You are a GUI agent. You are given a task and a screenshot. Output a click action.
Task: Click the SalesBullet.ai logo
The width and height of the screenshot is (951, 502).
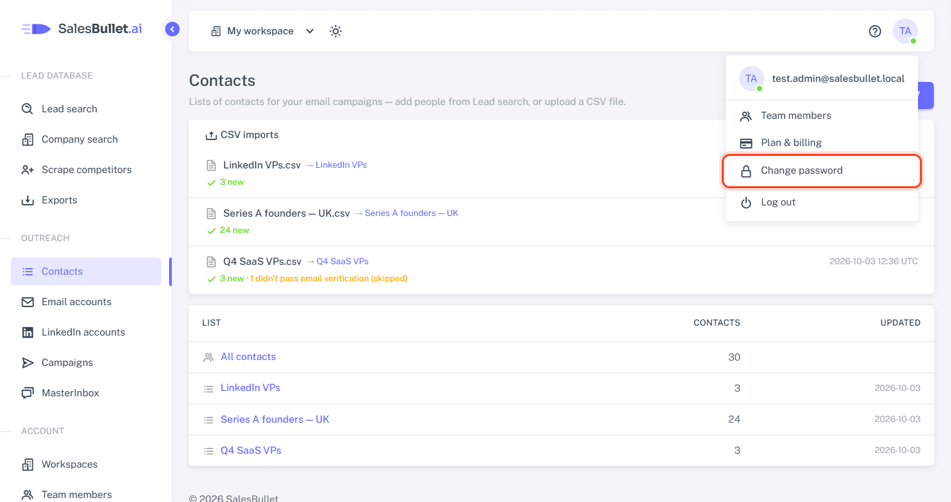(x=82, y=29)
